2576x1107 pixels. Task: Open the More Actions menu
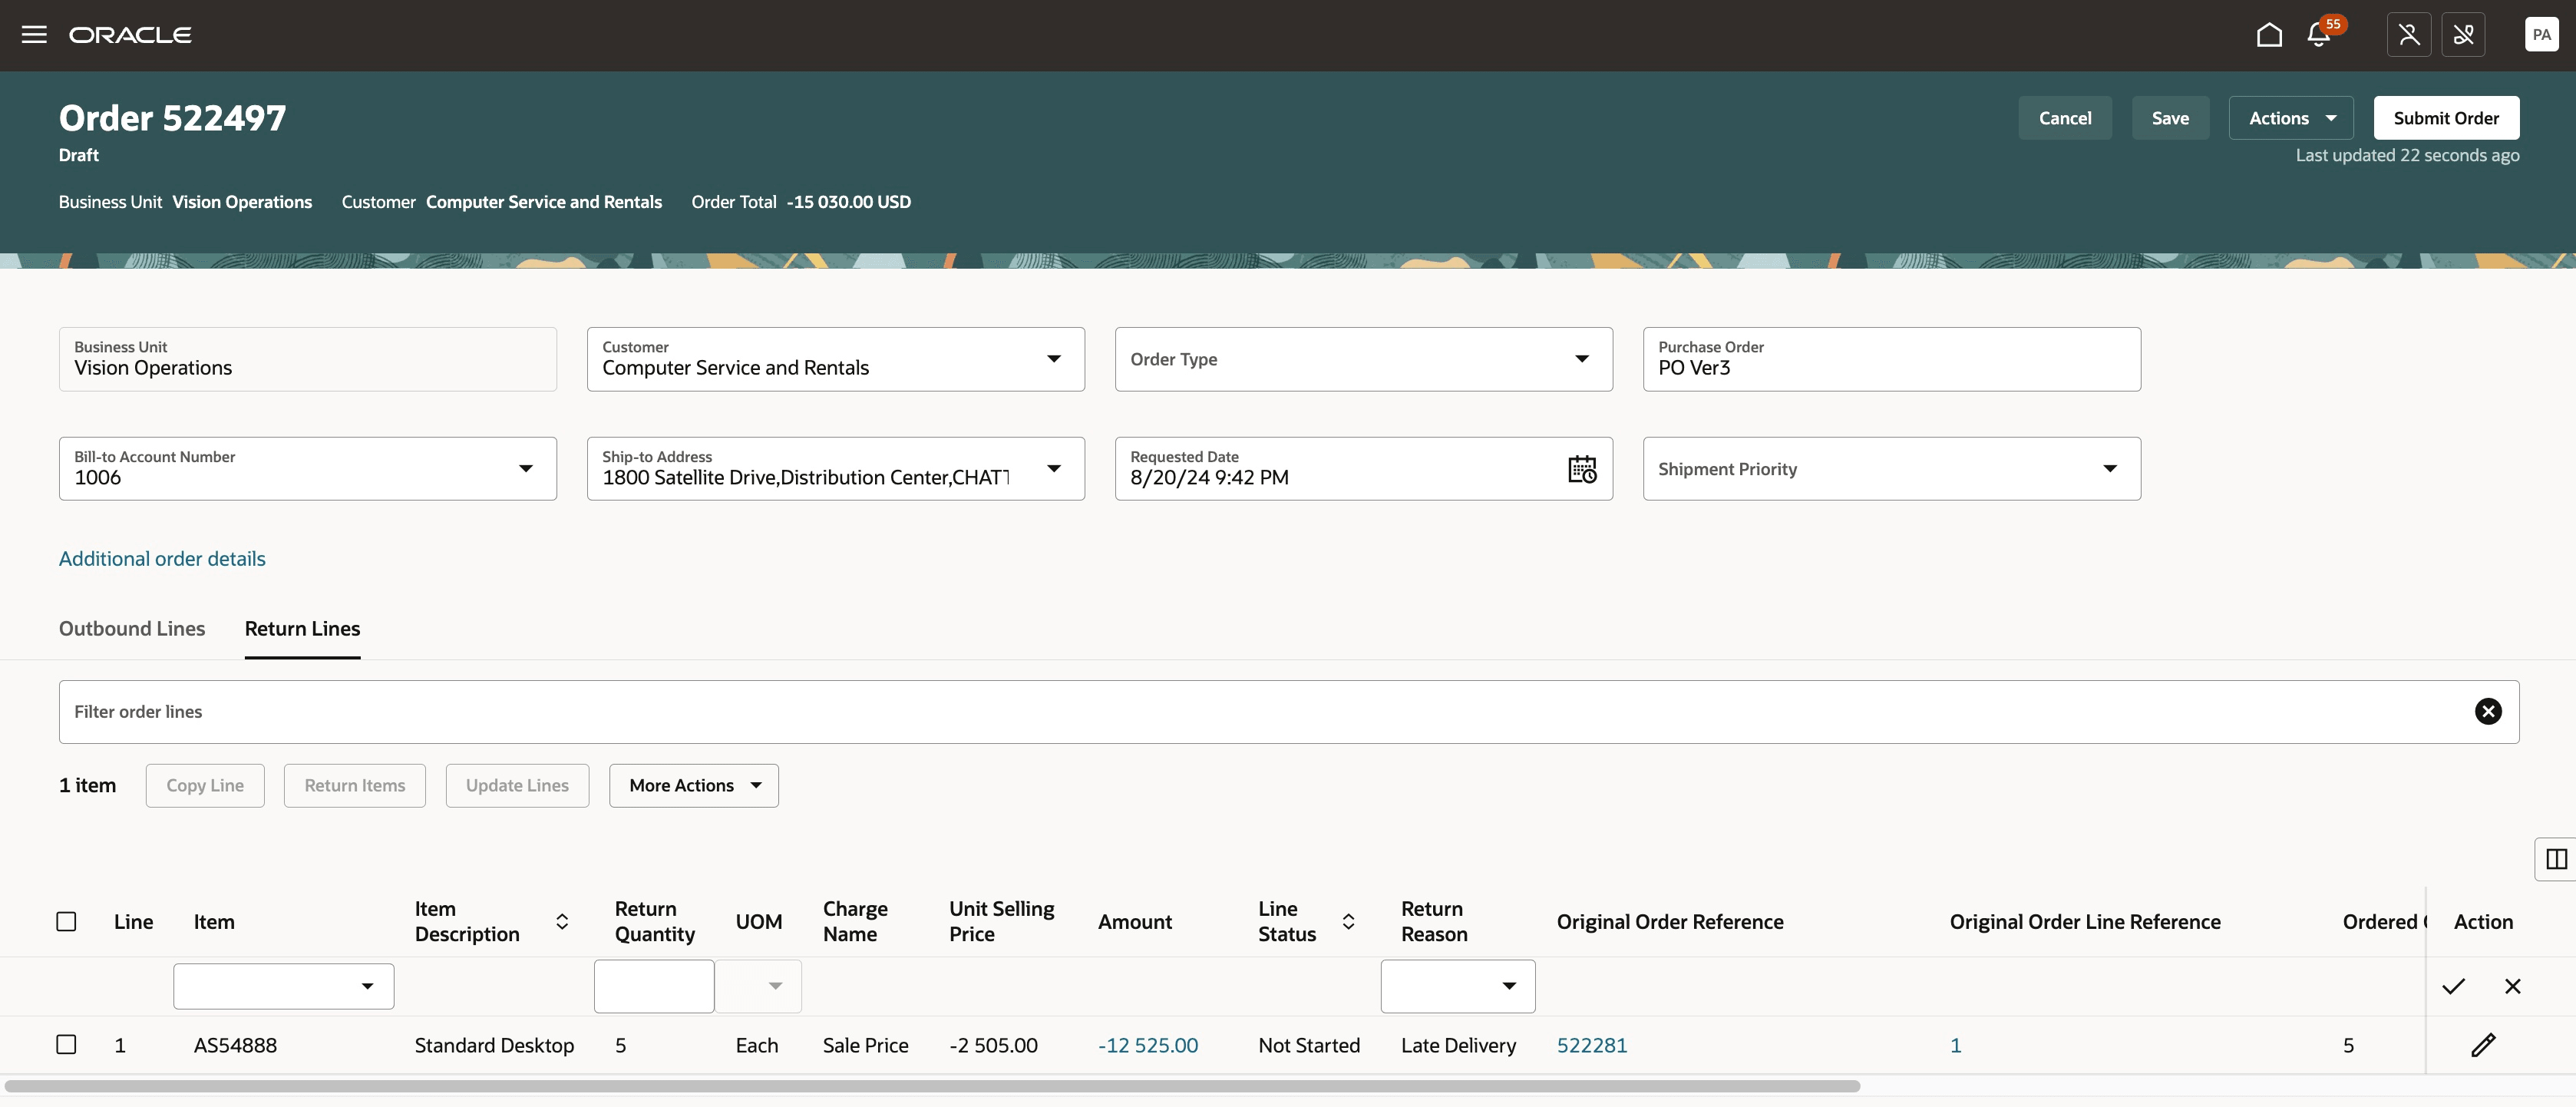click(x=693, y=786)
